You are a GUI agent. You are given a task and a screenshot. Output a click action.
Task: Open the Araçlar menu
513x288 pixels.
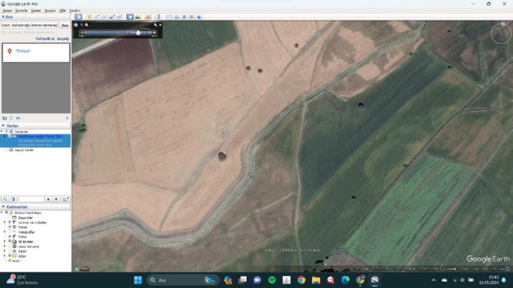(x=50, y=11)
